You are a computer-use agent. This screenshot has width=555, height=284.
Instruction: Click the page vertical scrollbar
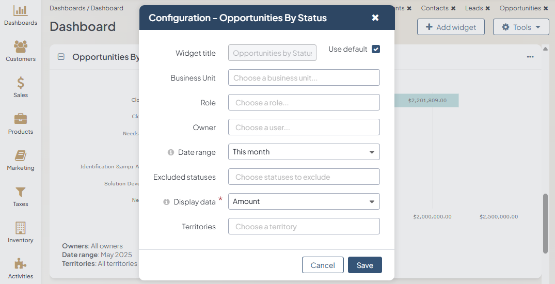(x=545, y=223)
